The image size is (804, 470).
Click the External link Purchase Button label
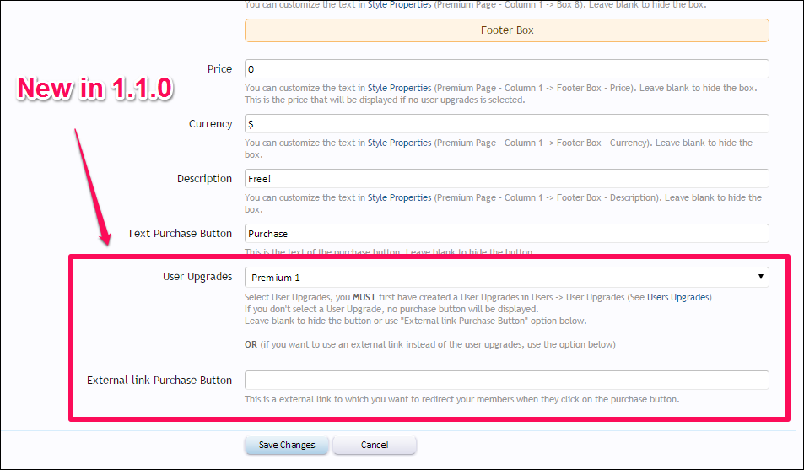[x=159, y=381]
